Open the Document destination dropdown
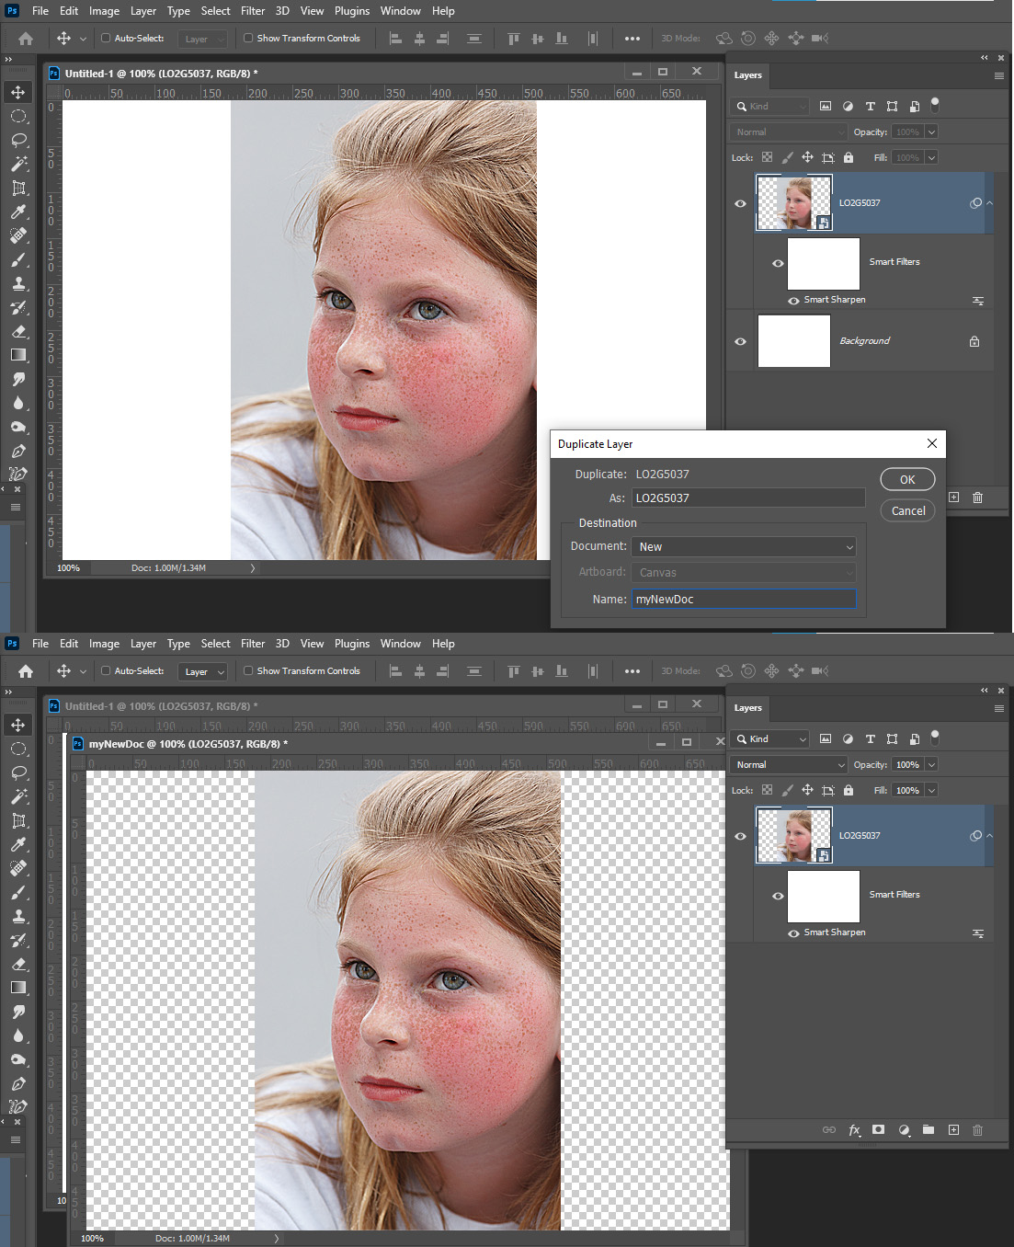Viewport: 1014px width, 1247px height. (x=743, y=545)
